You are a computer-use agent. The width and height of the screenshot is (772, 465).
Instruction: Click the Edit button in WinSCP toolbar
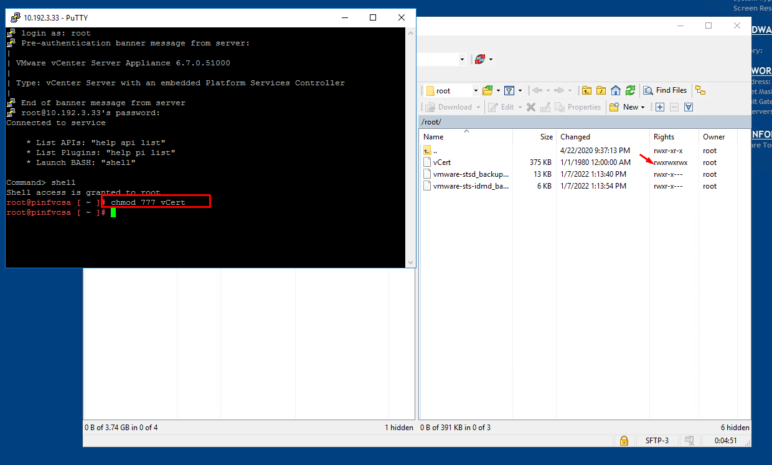point(501,107)
